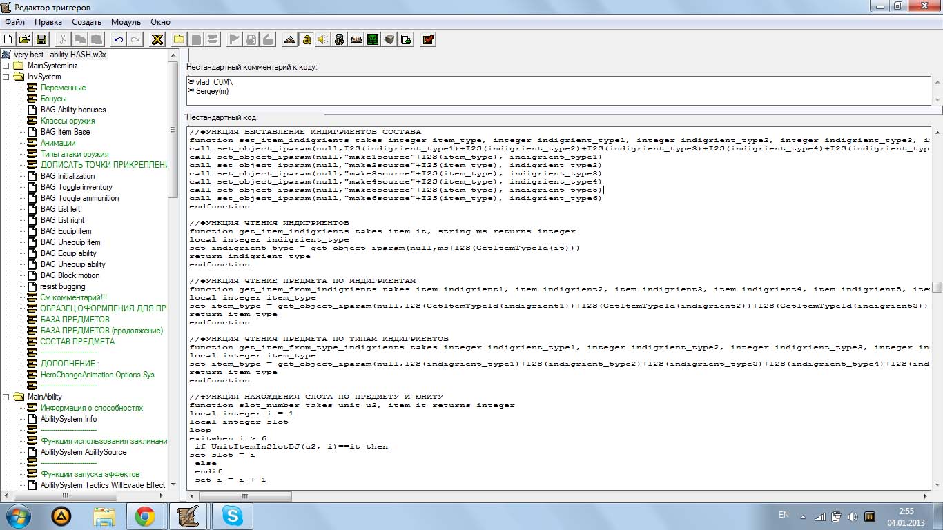Open the Окно menu

pyautogui.click(x=160, y=22)
